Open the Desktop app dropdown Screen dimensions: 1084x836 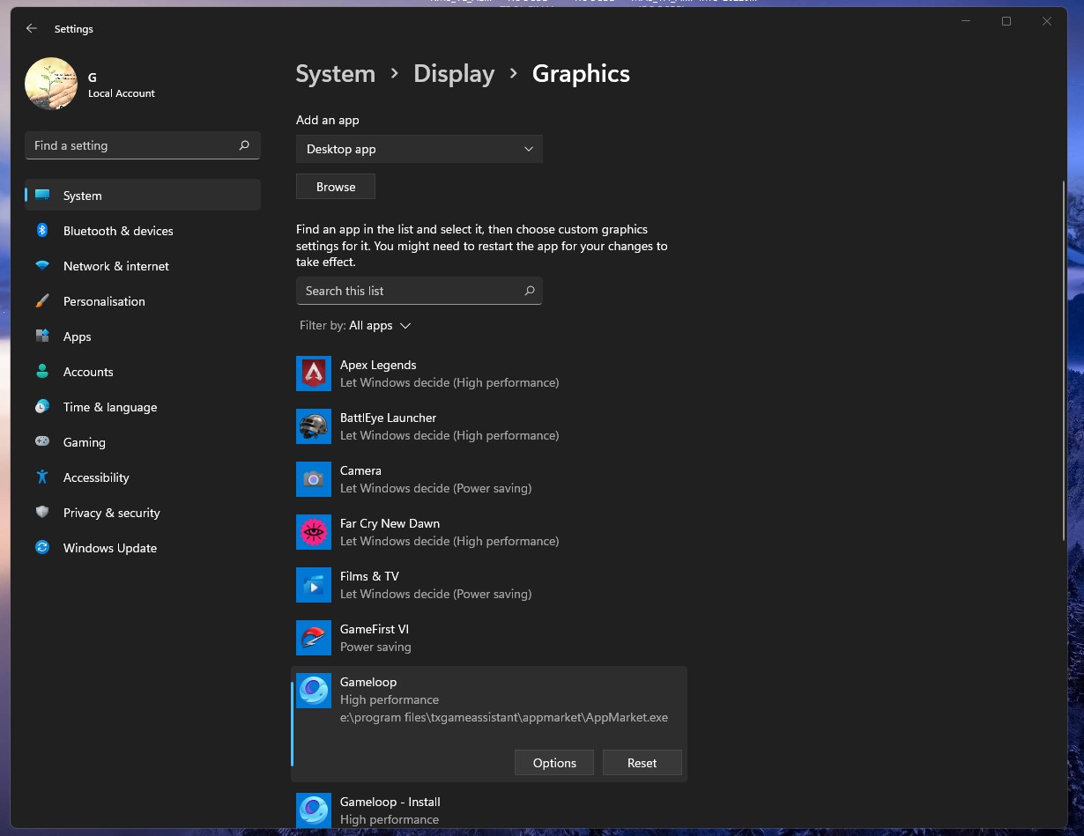(x=419, y=149)
